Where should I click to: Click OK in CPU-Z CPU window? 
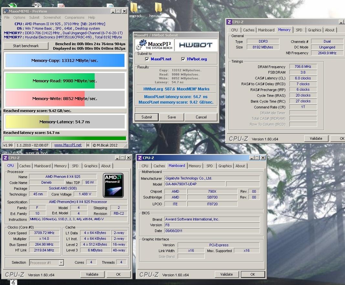118,274
